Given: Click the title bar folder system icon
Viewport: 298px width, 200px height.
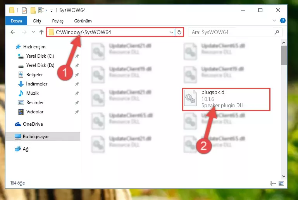Looking at the screenshot, I should click(x=12, y=10).
